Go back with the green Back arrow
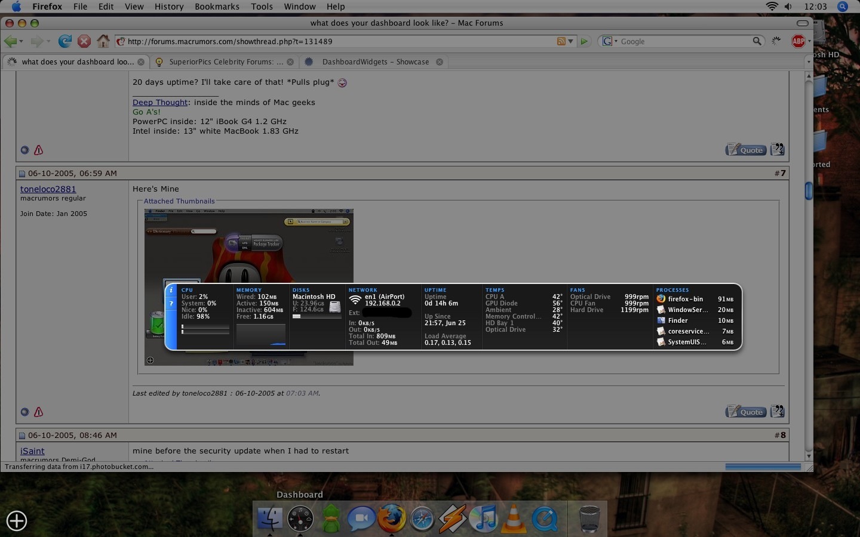The image size is (860, 537). pyautogui.click(x=10, y=41)
